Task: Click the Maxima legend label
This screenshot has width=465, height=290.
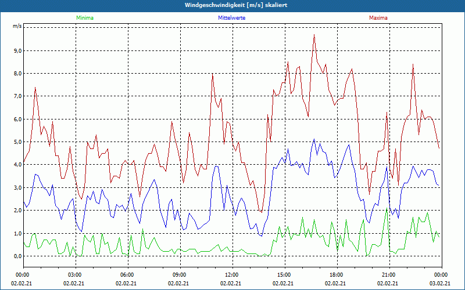Action: pyautogui.click(x=378, y=18)
